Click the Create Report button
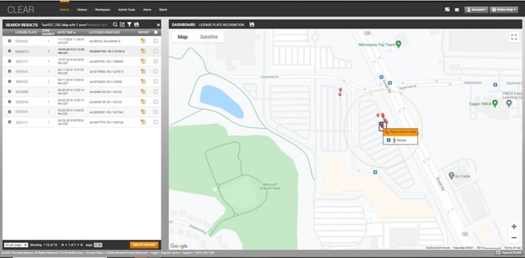Image resolution: width=525 pixels, height=258 pixels. click(x=144, y=245)
